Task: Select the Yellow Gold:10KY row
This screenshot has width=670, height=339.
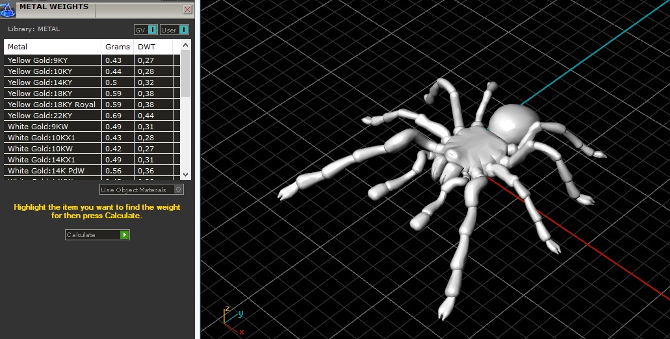Action: pos(92,71)
